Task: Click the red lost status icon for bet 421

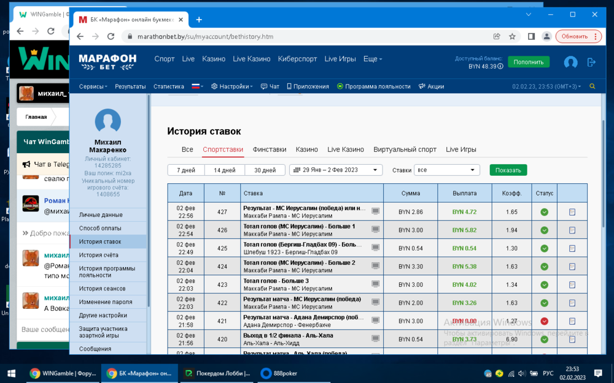Action: point(544,321)
